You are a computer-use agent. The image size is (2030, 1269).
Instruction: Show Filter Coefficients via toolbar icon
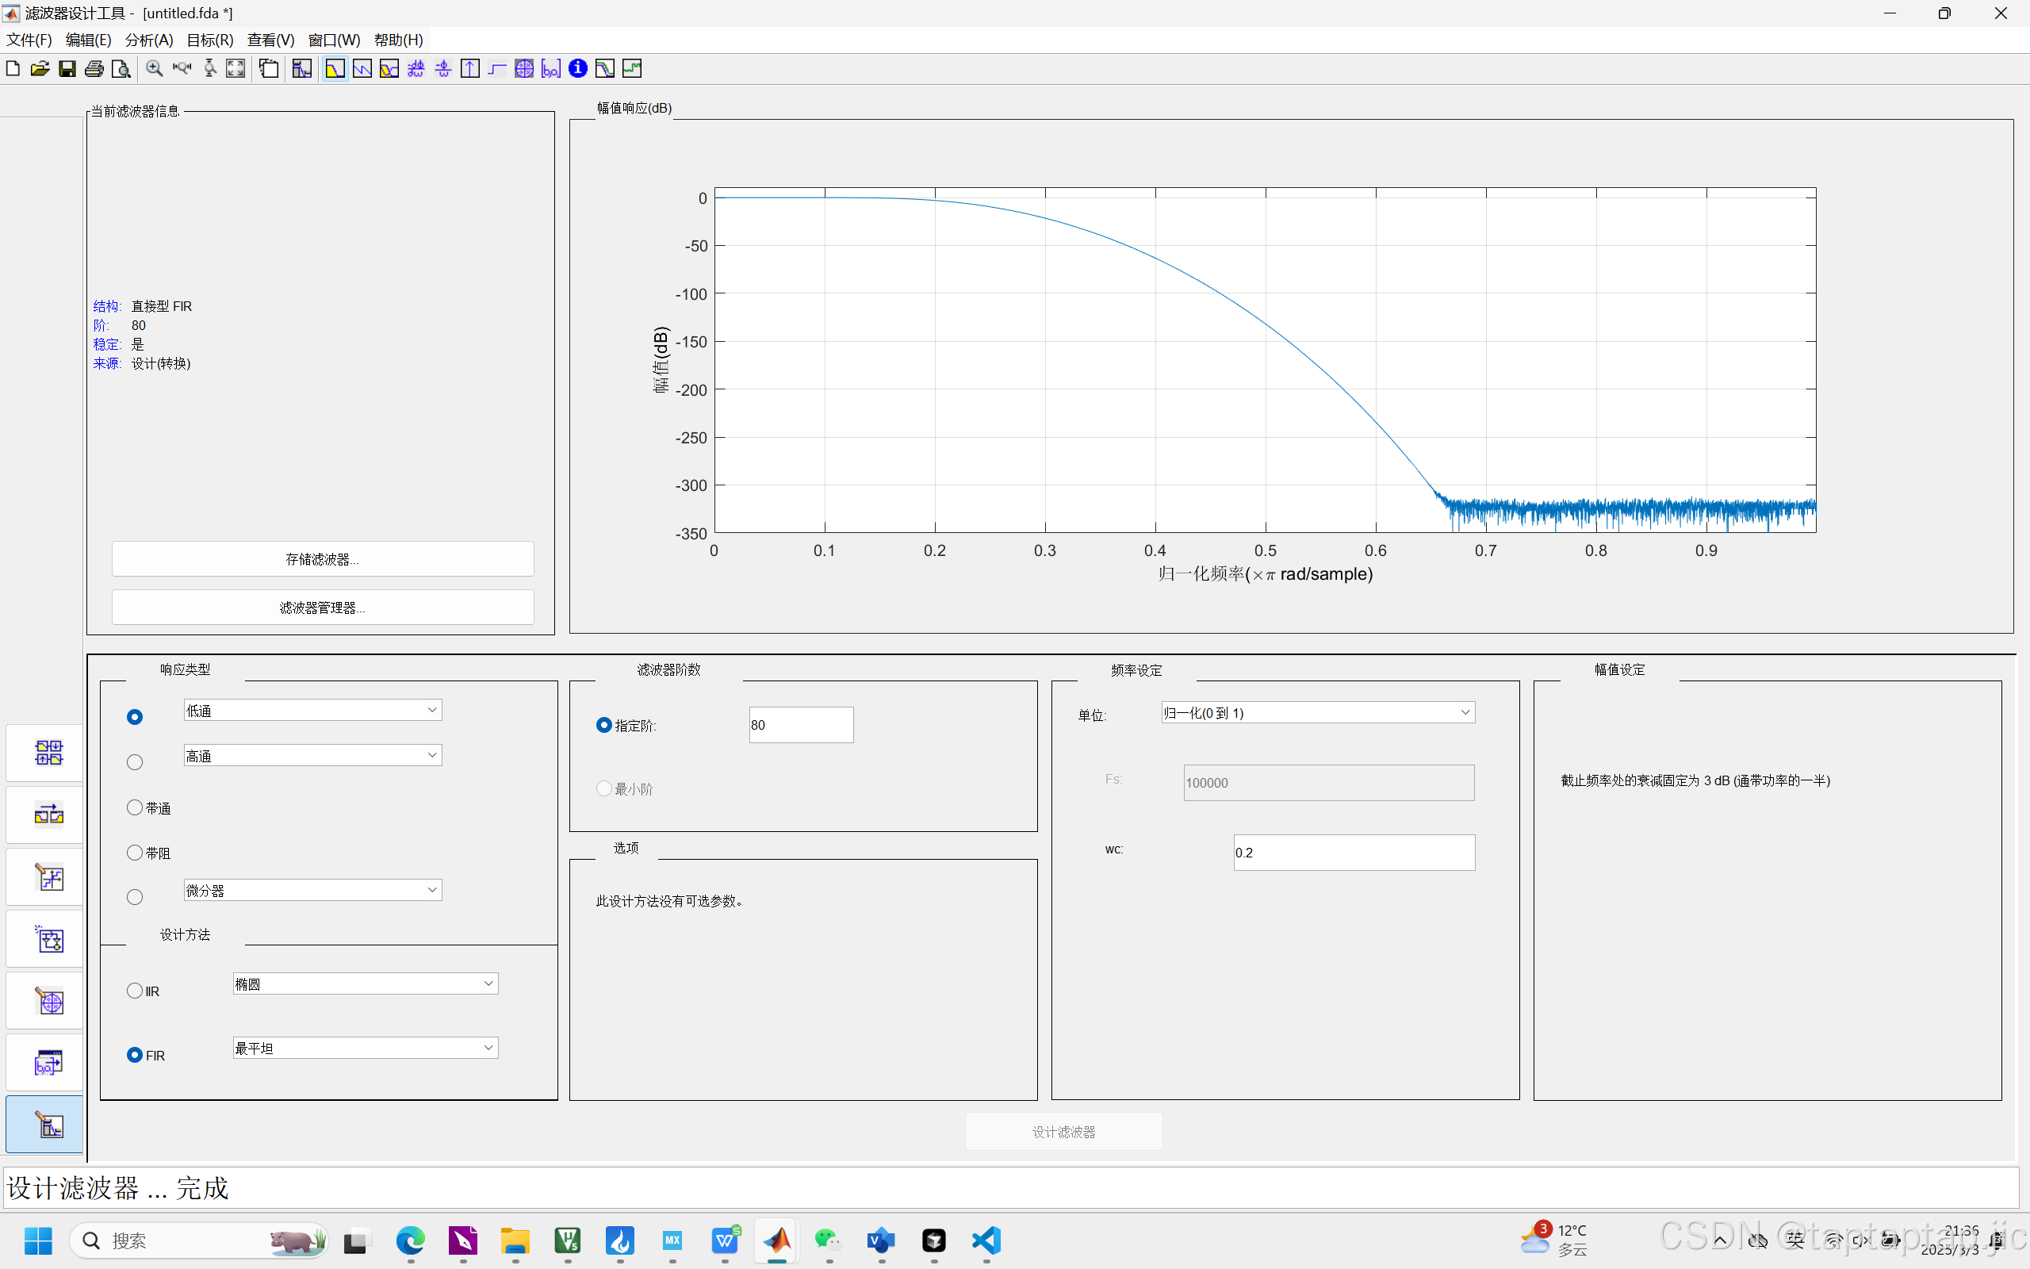[x=550, y=69]
